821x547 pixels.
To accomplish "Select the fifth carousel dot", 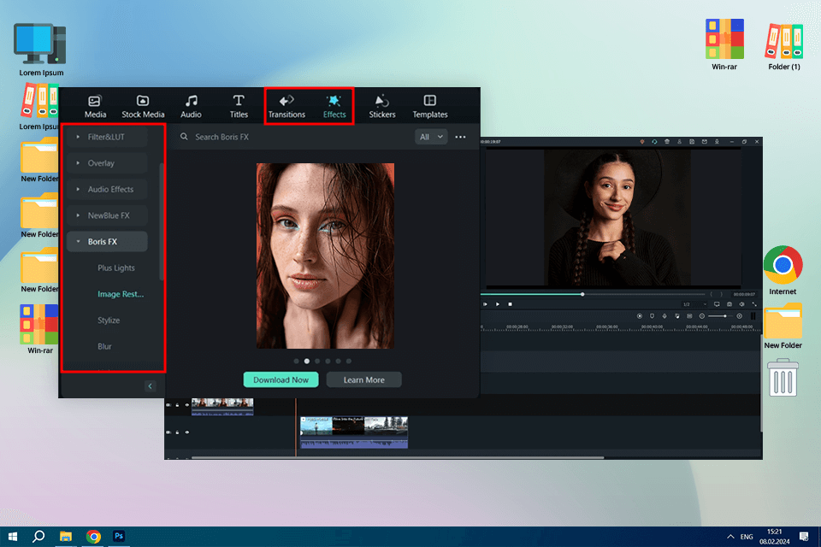I will [x=339, y=362].
